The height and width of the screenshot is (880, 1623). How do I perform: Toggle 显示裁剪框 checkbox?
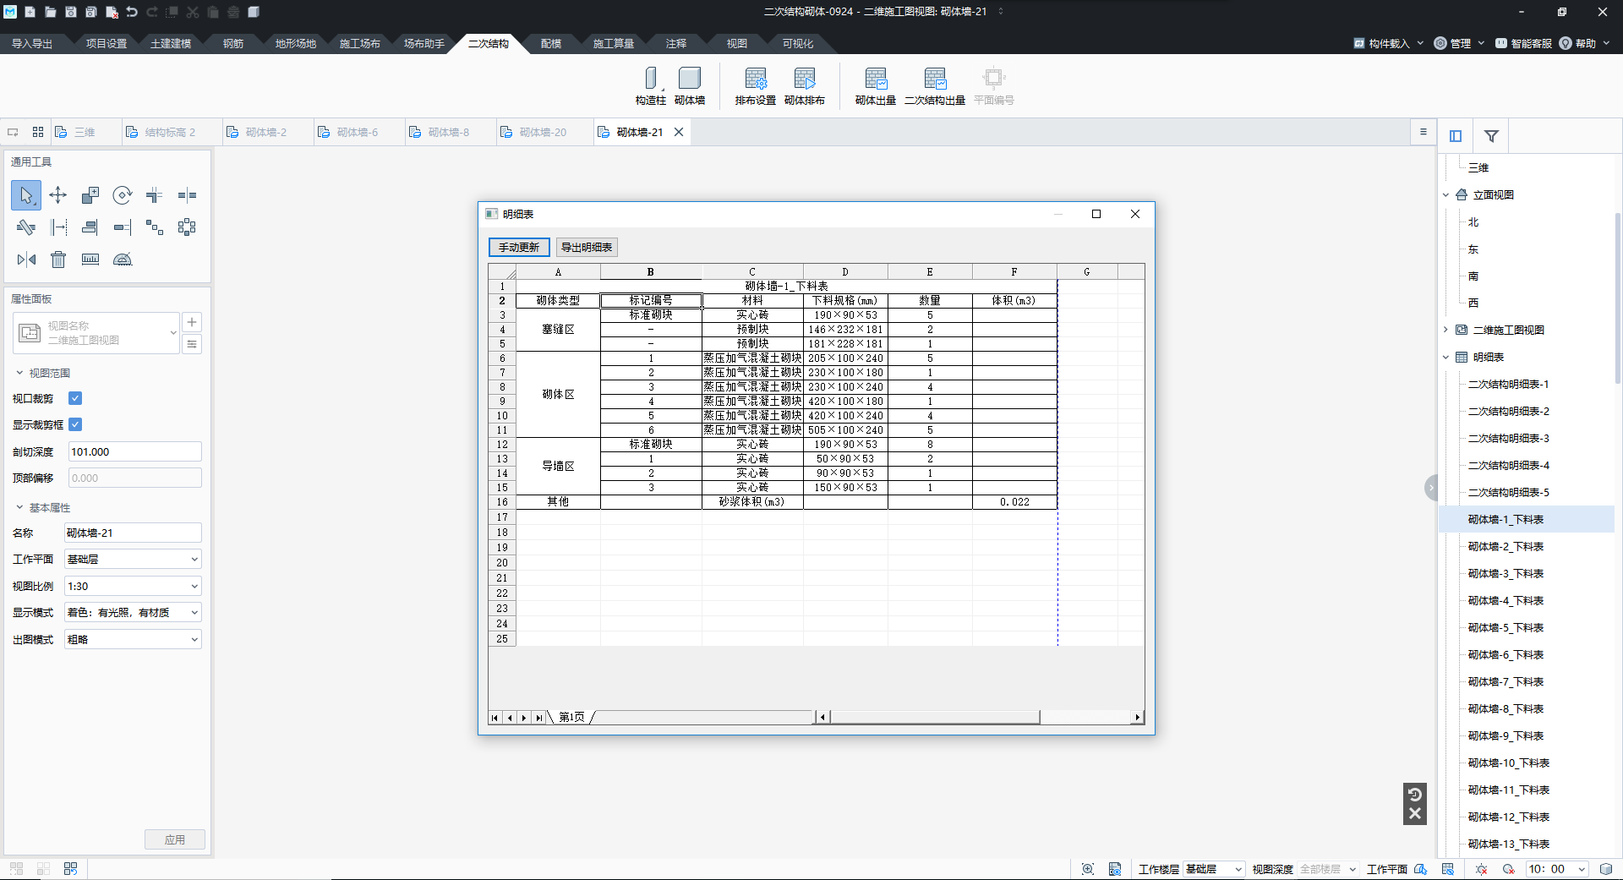75,424
